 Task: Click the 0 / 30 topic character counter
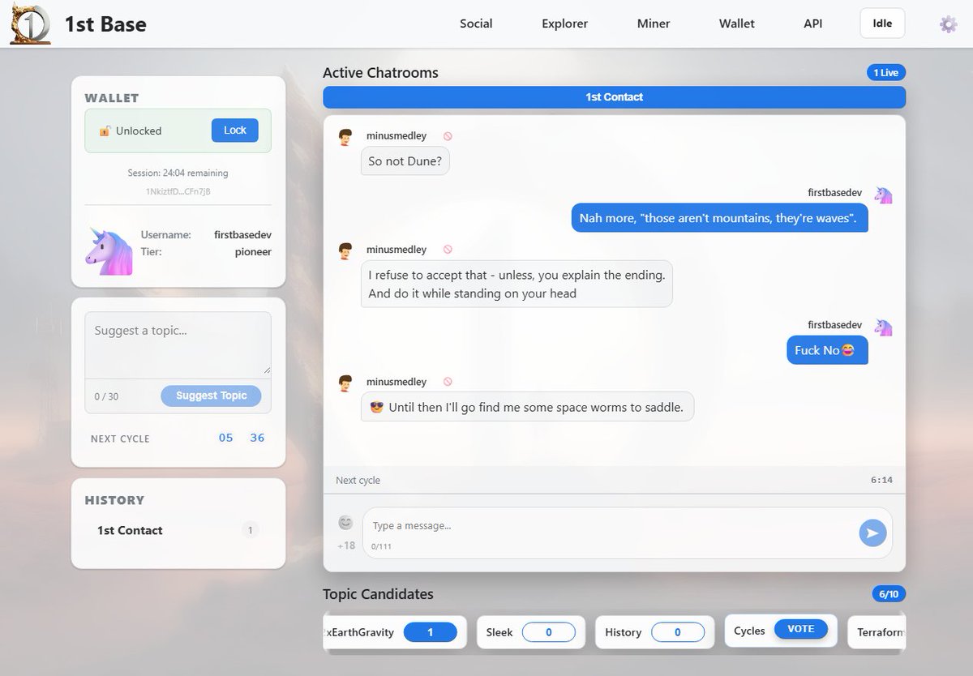point(106,396)
